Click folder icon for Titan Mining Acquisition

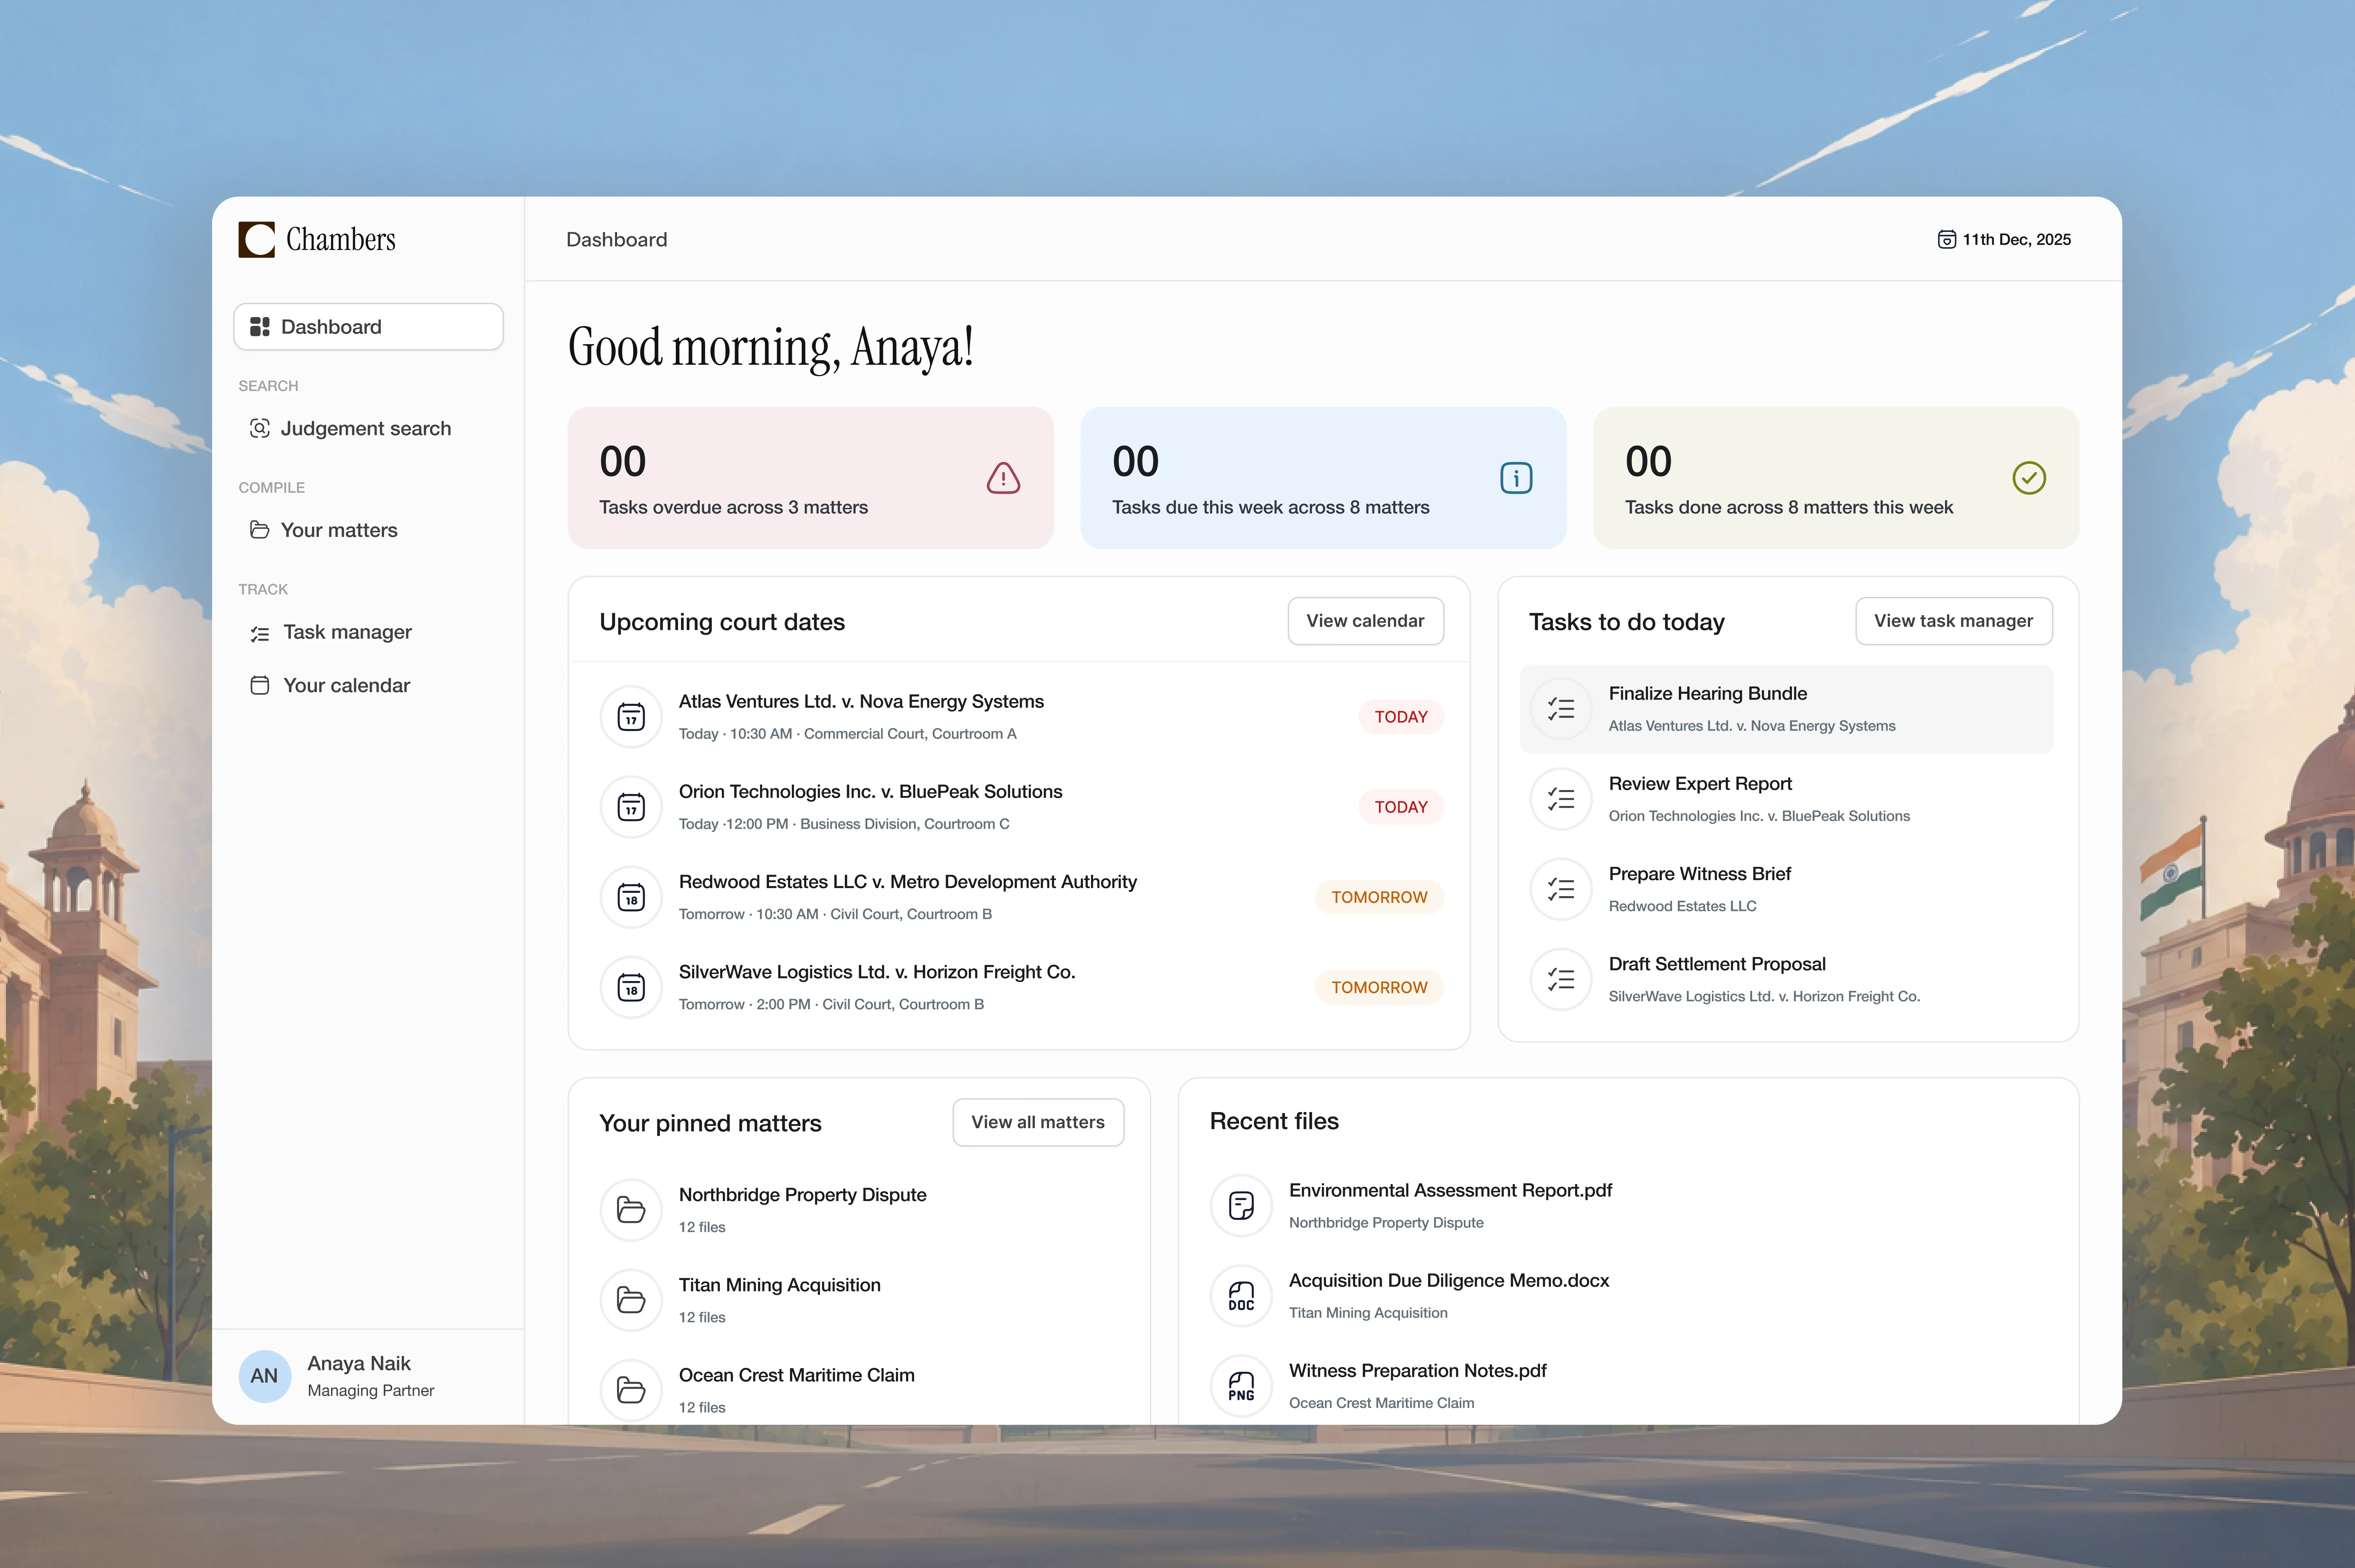(x=631, y=1300)
